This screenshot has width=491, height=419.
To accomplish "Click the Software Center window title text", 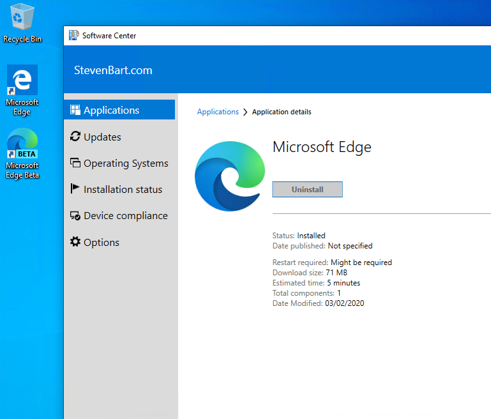I will (109, 36).
